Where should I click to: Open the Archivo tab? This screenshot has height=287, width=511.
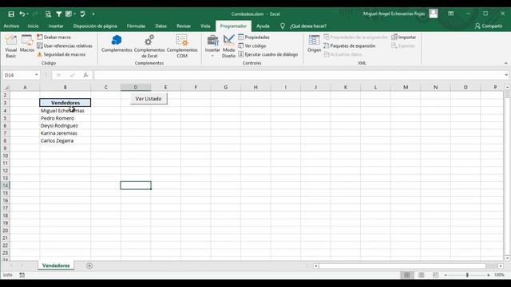point(11,26)
